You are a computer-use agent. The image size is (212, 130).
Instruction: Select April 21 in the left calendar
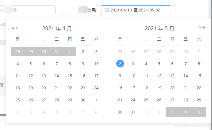tap(57, 88)
